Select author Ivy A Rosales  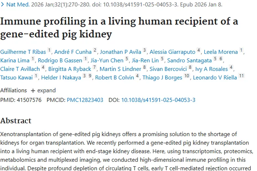(211, 69)
